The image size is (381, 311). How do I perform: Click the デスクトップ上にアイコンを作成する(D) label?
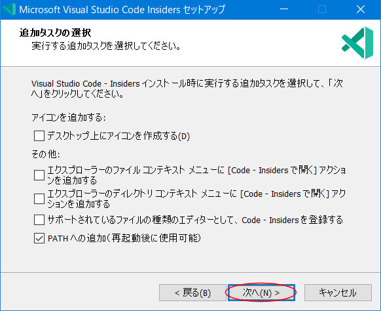click(x=118, y=136)
